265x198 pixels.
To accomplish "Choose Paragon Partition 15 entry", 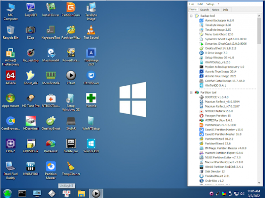I will (218, 115).
